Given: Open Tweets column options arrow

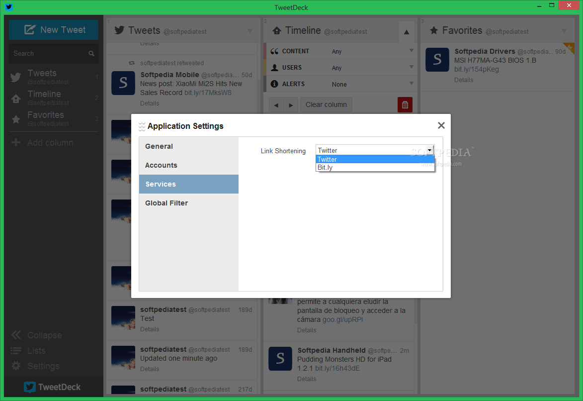Looking at the screenshot, I should (250, 31).
